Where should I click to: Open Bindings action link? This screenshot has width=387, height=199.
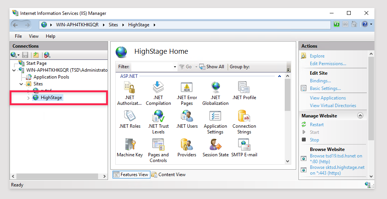(x=320, y=81)
